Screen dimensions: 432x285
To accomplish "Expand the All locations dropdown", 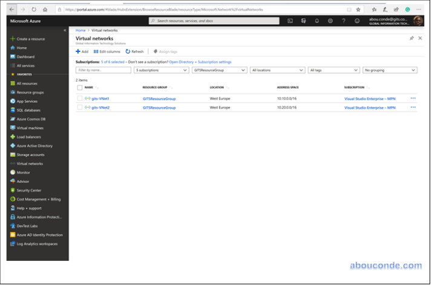I will click(277, 70).
